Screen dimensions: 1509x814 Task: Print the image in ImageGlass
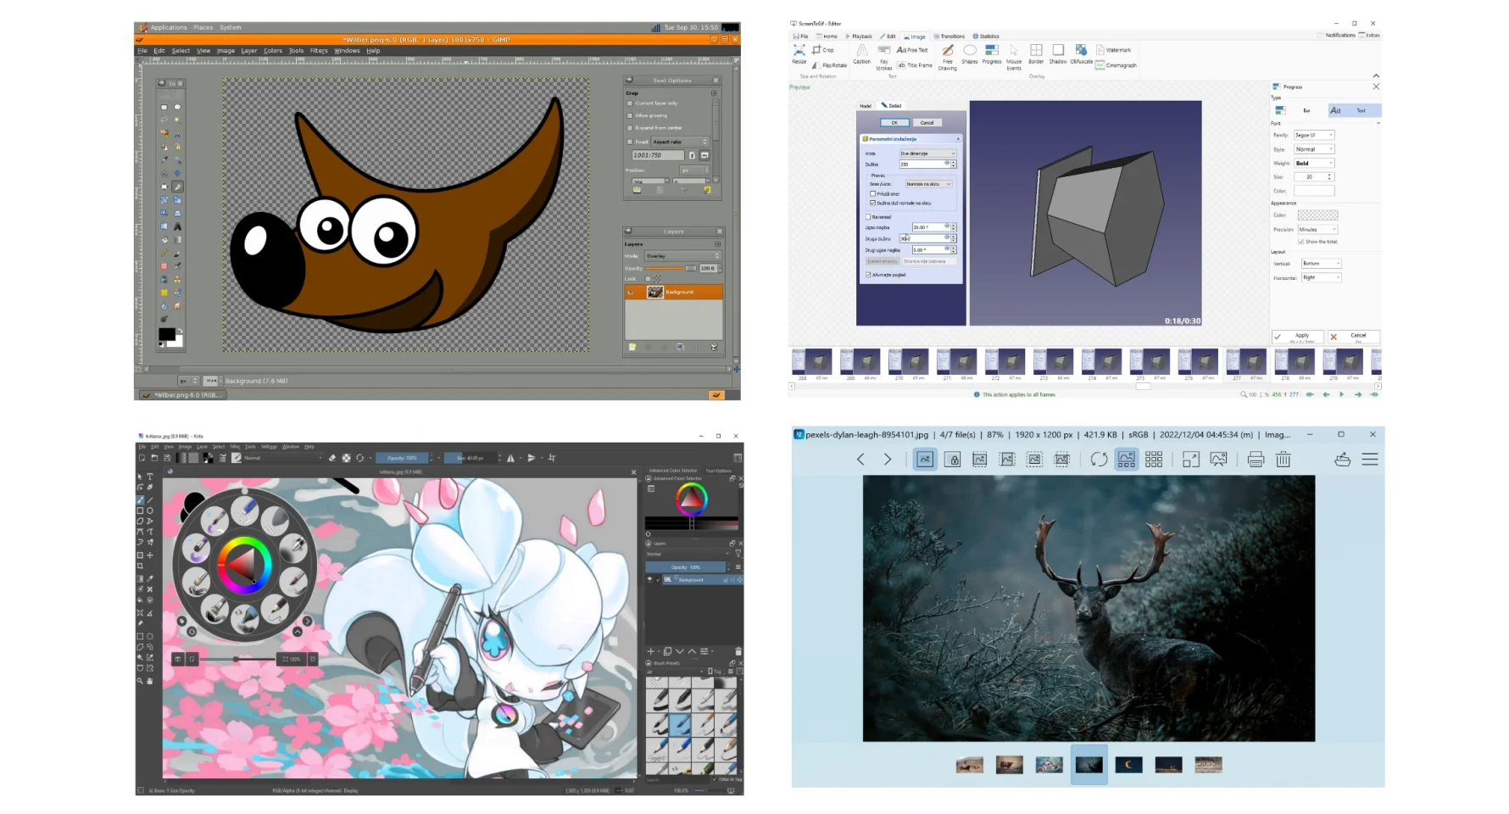click(1256, 459)
